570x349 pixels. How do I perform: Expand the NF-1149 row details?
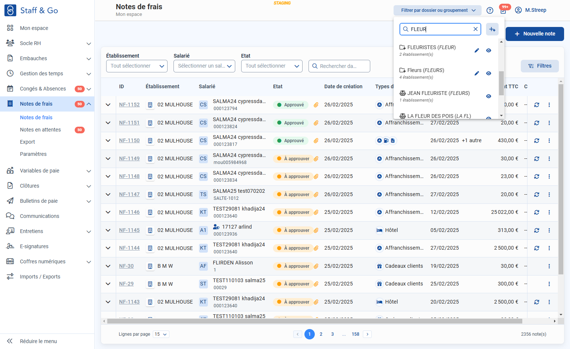click(108, 159)
